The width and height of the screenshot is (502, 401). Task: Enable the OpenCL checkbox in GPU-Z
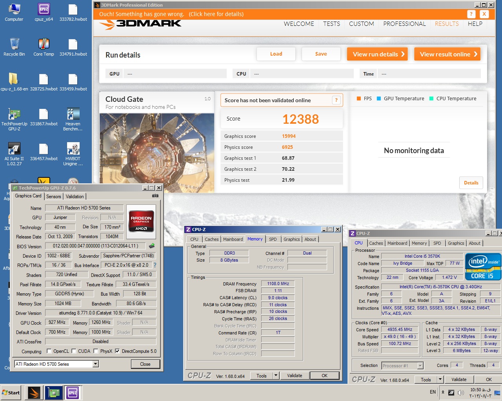(49, 351)
